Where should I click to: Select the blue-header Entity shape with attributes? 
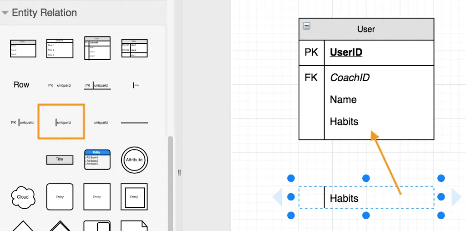pos(97,159)
